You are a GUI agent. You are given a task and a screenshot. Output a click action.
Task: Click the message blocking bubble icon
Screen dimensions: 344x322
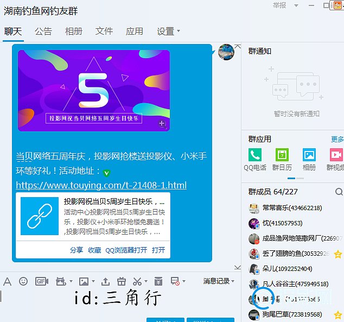pyautogui.click(x=175, y=281)
